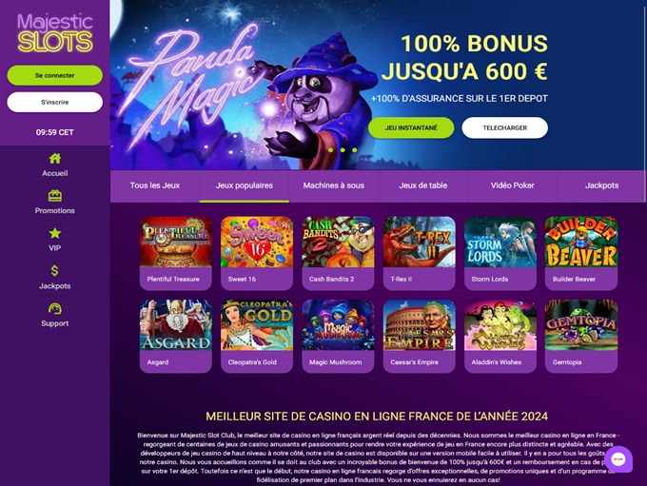This screenshot has width=647, height=486.
Task: Open the live chat bubble icon
Action: [x=618, y=459]
